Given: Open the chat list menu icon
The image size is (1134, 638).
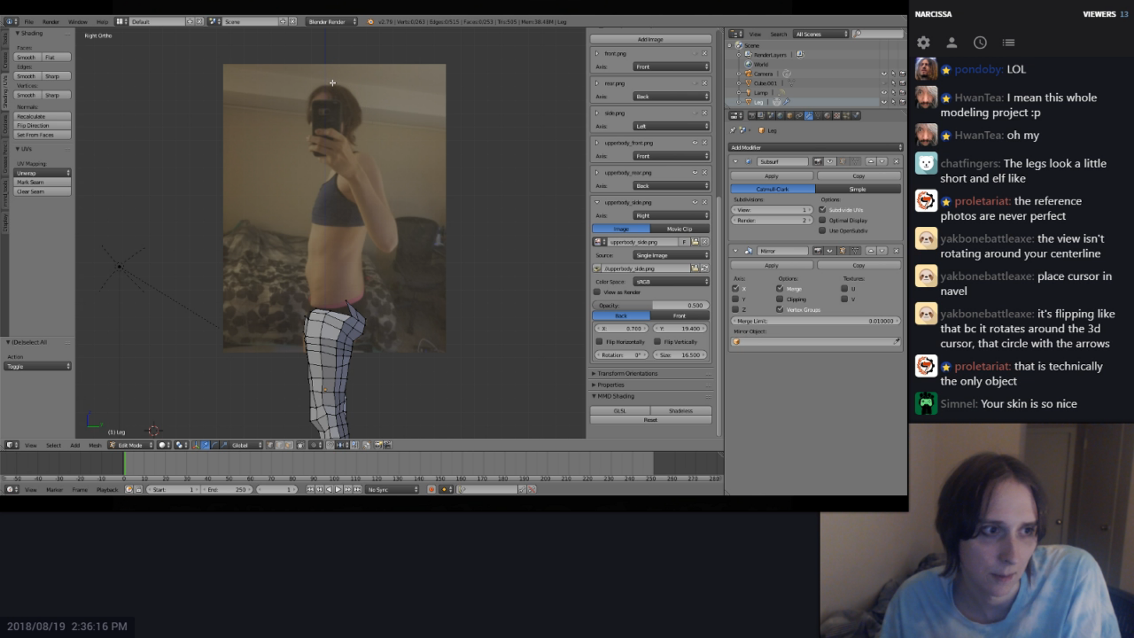Looking at the screenshot, I should pyautogui.click(x=1008, y=43).
